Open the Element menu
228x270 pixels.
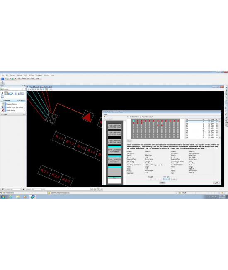click(x=12, y=75)
